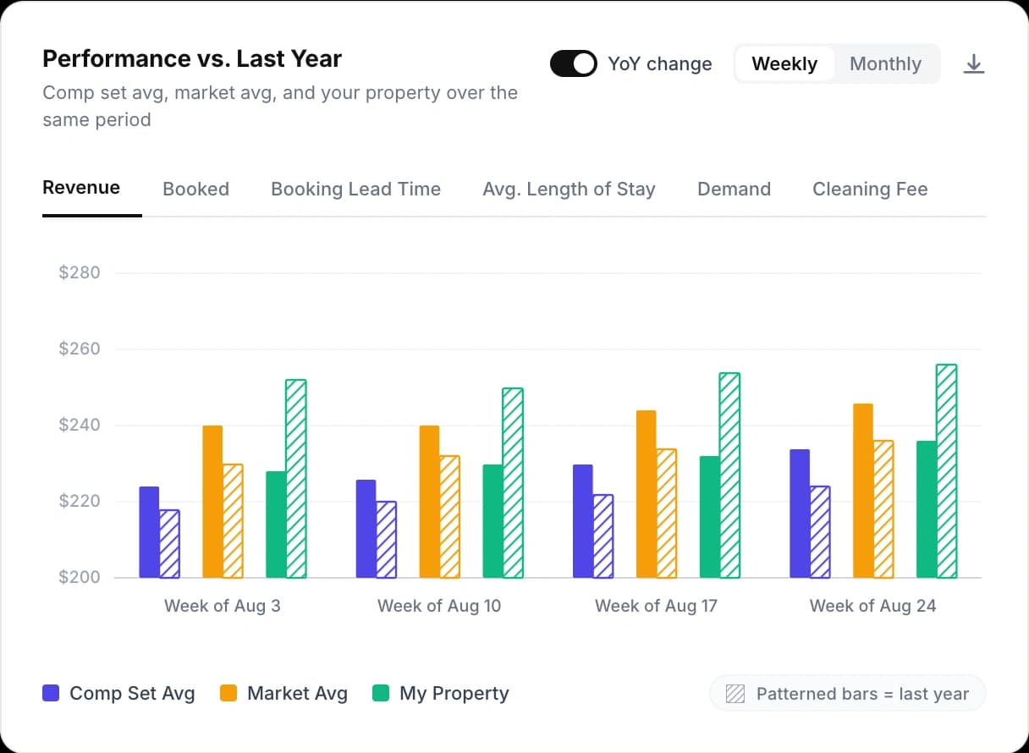Click the download chart icon
Image resolution: width=1029 pixels, height=753 pixels.
pos(974,63)
